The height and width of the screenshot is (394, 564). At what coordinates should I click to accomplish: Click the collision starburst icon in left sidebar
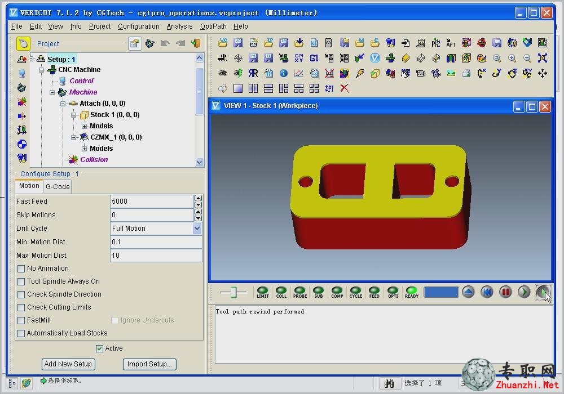click(x=22, y=102)
